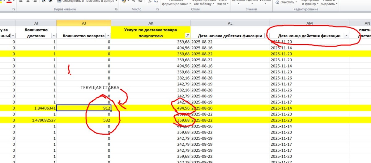The width and height of the screenshot is (371, 163).
Task: Open filter dropdown for 'Дата конца действия фиксации'
Action: pyautogui.click(x=346, y=36)
